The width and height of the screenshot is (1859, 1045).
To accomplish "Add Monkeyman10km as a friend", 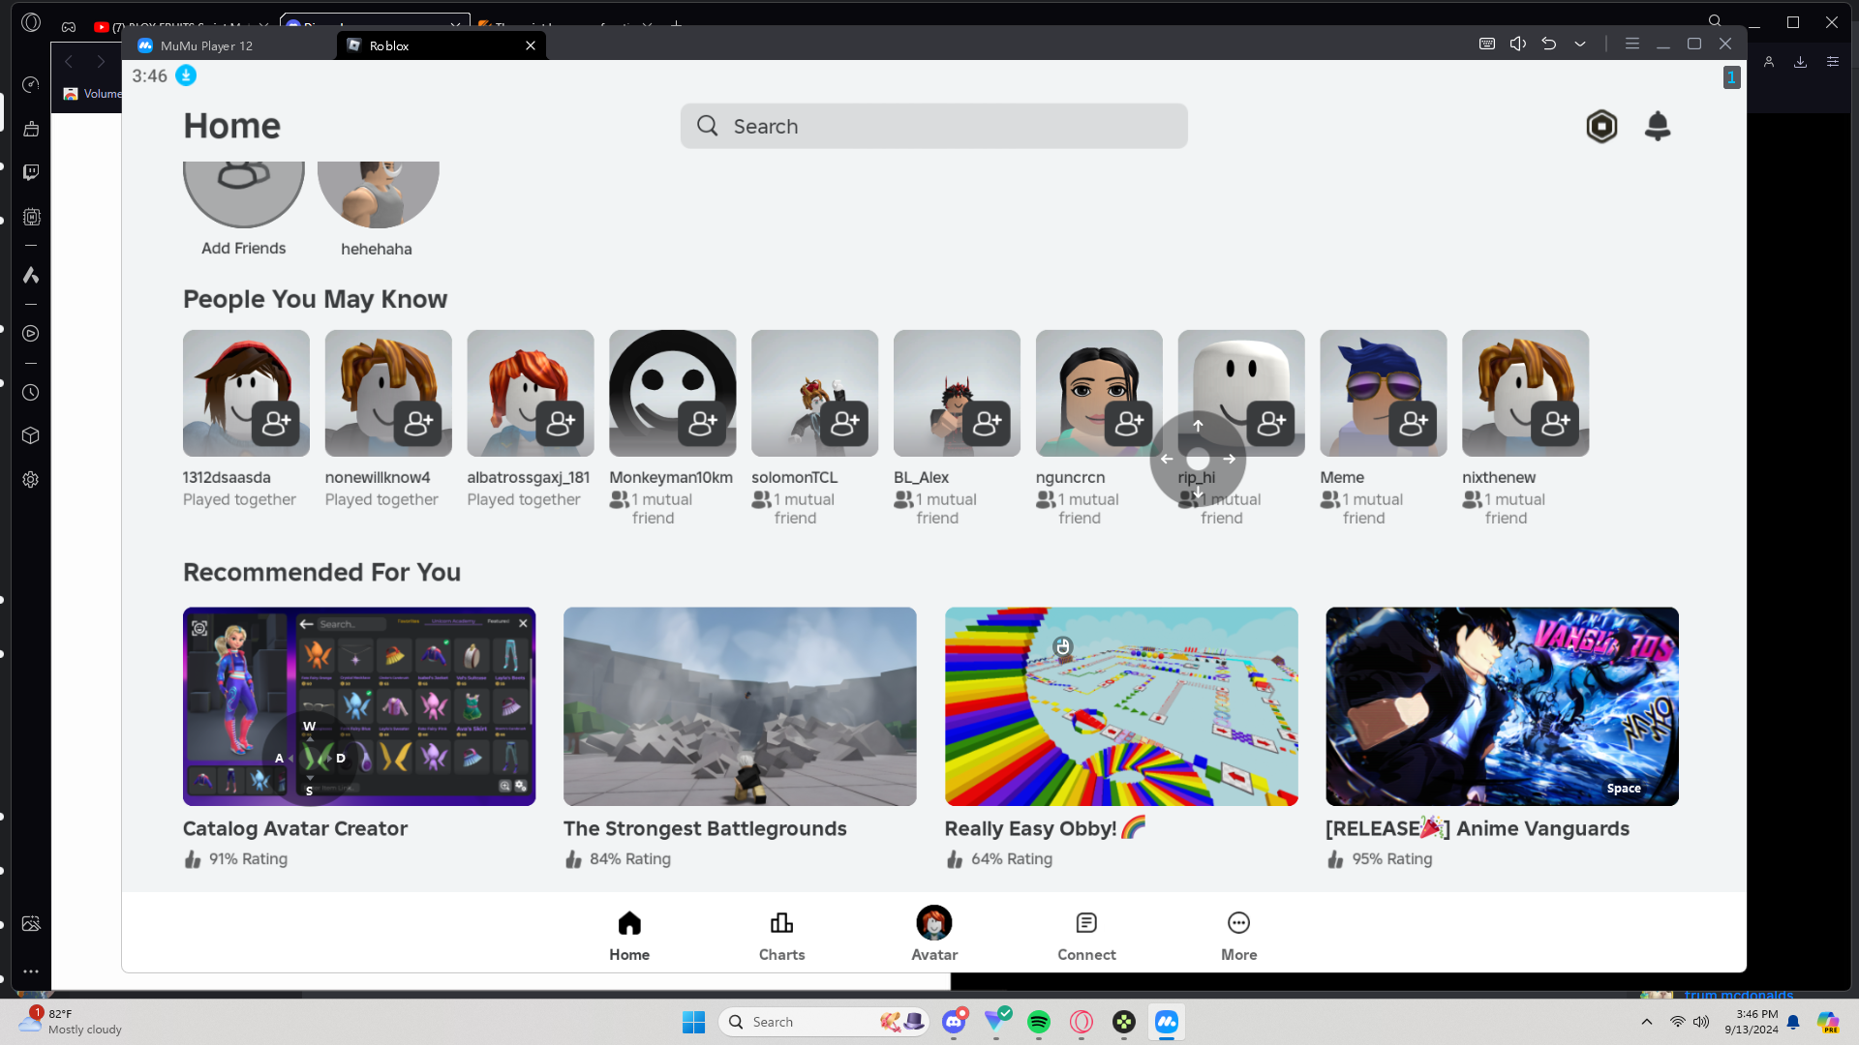I will pos(703,423).
